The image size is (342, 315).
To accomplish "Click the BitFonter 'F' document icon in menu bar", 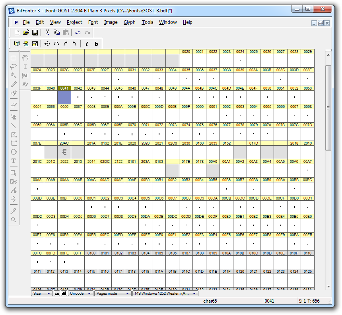I will point(16,22).
